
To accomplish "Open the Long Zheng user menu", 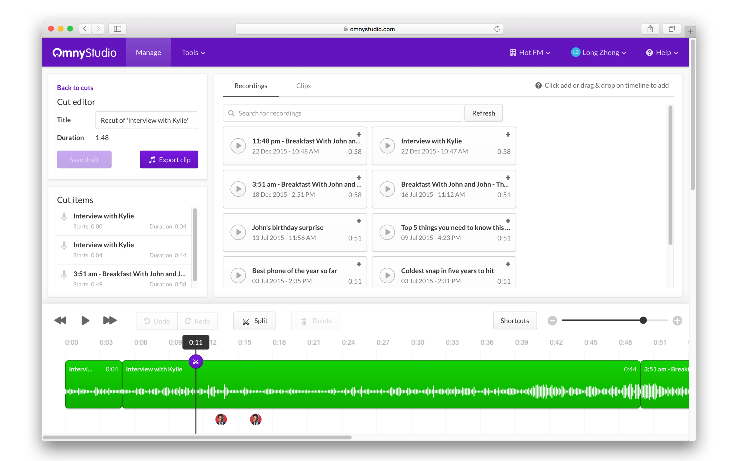I will click(x=599, y=53).
